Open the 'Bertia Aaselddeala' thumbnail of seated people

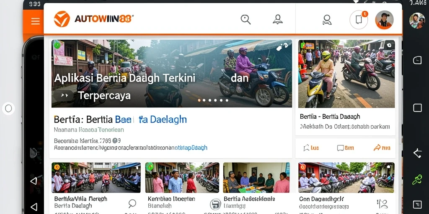tap(256, 178)
